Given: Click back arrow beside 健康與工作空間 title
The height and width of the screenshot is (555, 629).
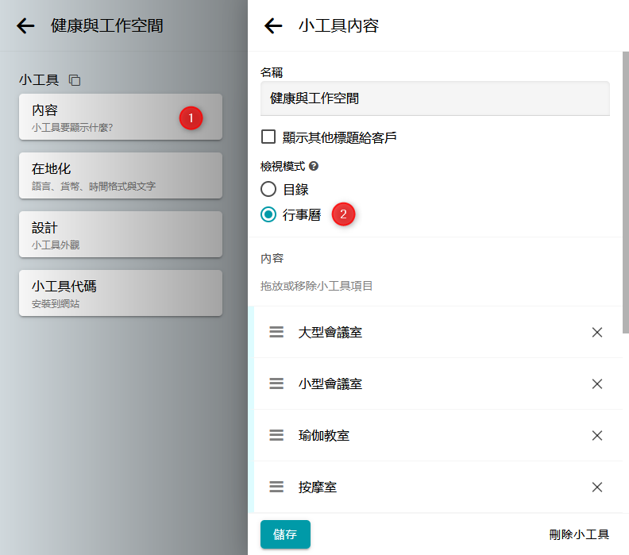Looking at the screenshot, I should tap(25, 26).
